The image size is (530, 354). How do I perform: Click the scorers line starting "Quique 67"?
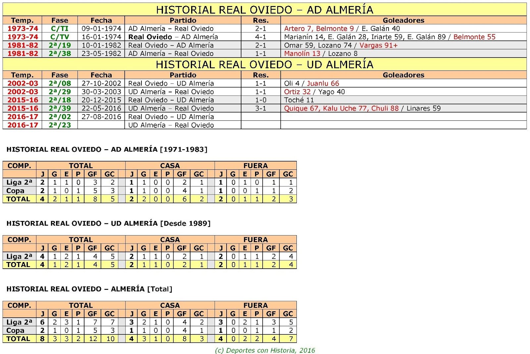[x=362, y=108]
